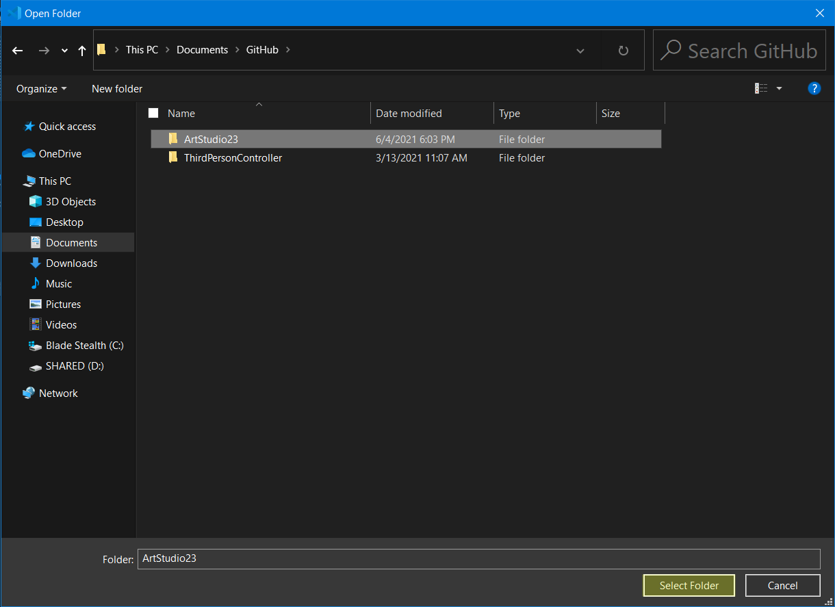The width and height of the screenshot is (835, 607).
Task: Select Documents in address breadcrumb
Action: point(202,49)
